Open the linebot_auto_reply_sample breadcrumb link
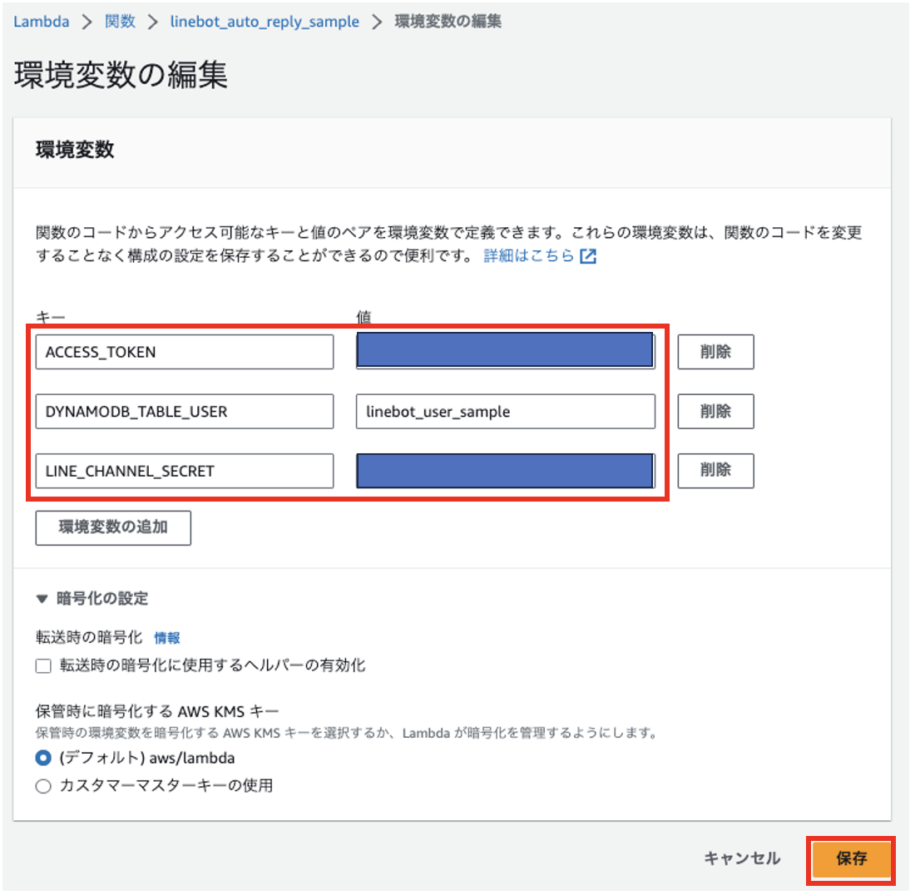This screenshot has width=915, height=895. tap(265, 22)
